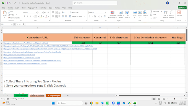Click Format cells icon

[x=145, y=12]
